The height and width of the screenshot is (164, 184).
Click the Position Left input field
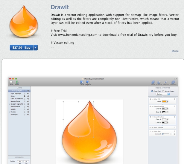20,161
